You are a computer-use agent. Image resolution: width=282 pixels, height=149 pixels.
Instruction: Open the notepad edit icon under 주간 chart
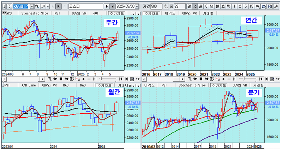point(132,79)
